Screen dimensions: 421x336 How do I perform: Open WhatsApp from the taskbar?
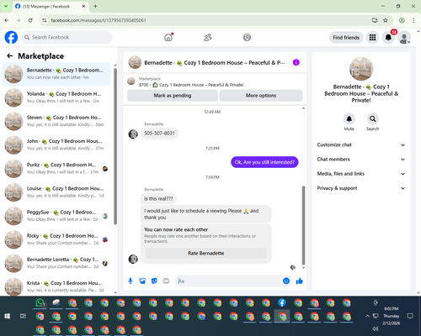click(x=40, y=303)
